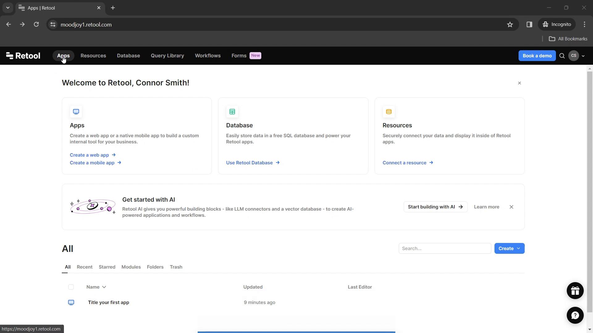Screen dimensions: 593x333
Task: Click the AI orbit illustration
Action: [93, 207]
